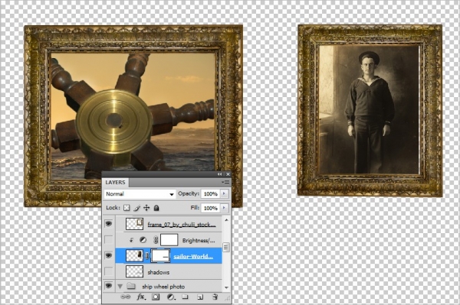This screenshot has height=305, width=460.
Task: Hide the frame_07_by_chulii_stock layer
Action: (x=109, y=224)
